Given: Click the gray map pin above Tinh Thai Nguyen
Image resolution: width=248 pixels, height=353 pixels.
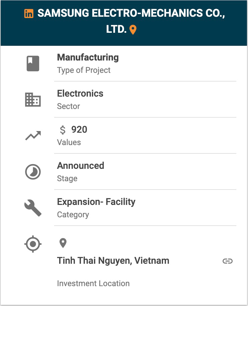Looking at the screenshot, I should coord(63,243).
